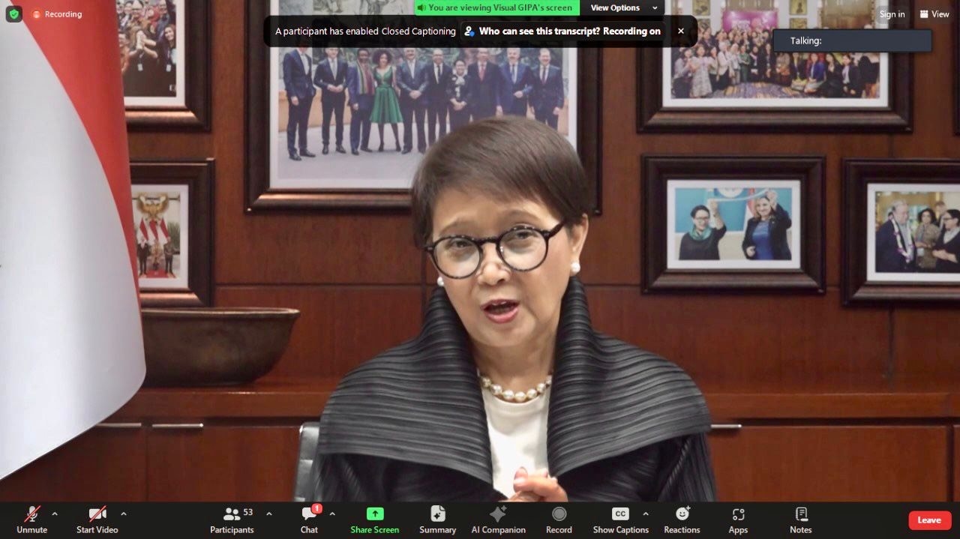
Task: Expand the microphone audio settings chevron
Action: (x=53, y=515)
